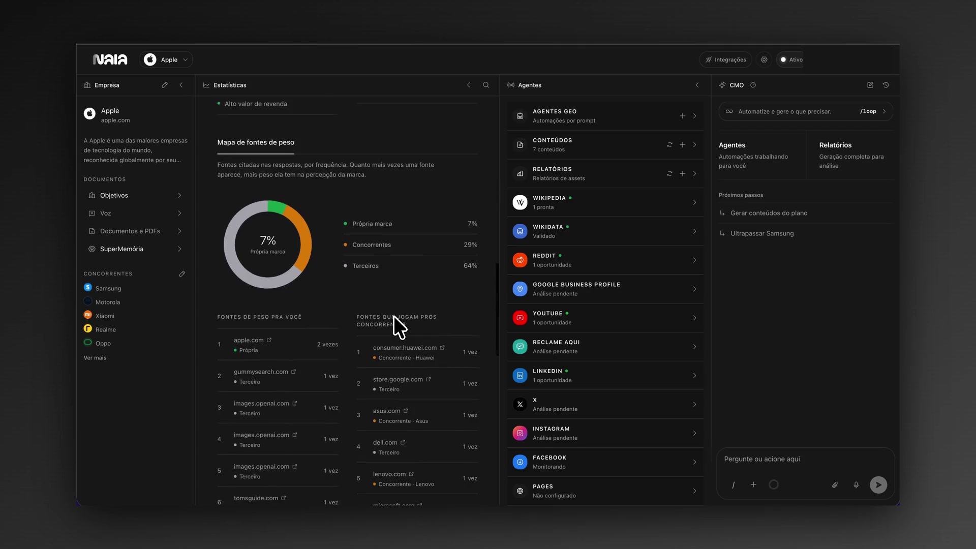
Task: Start new CMO chat with compose icon
Action: pyautogui.click(x=870, y=85)
